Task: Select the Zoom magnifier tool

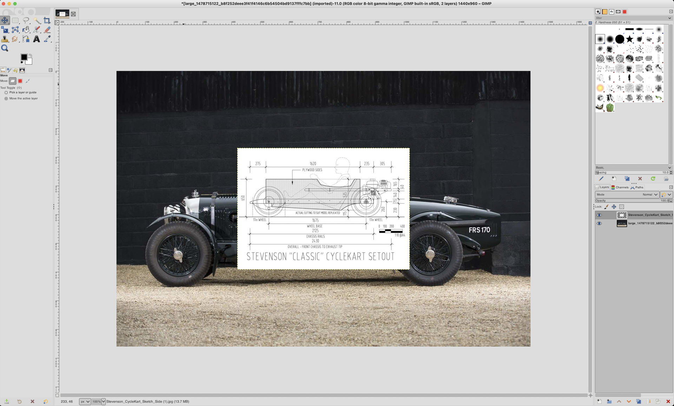Action: 5,48
